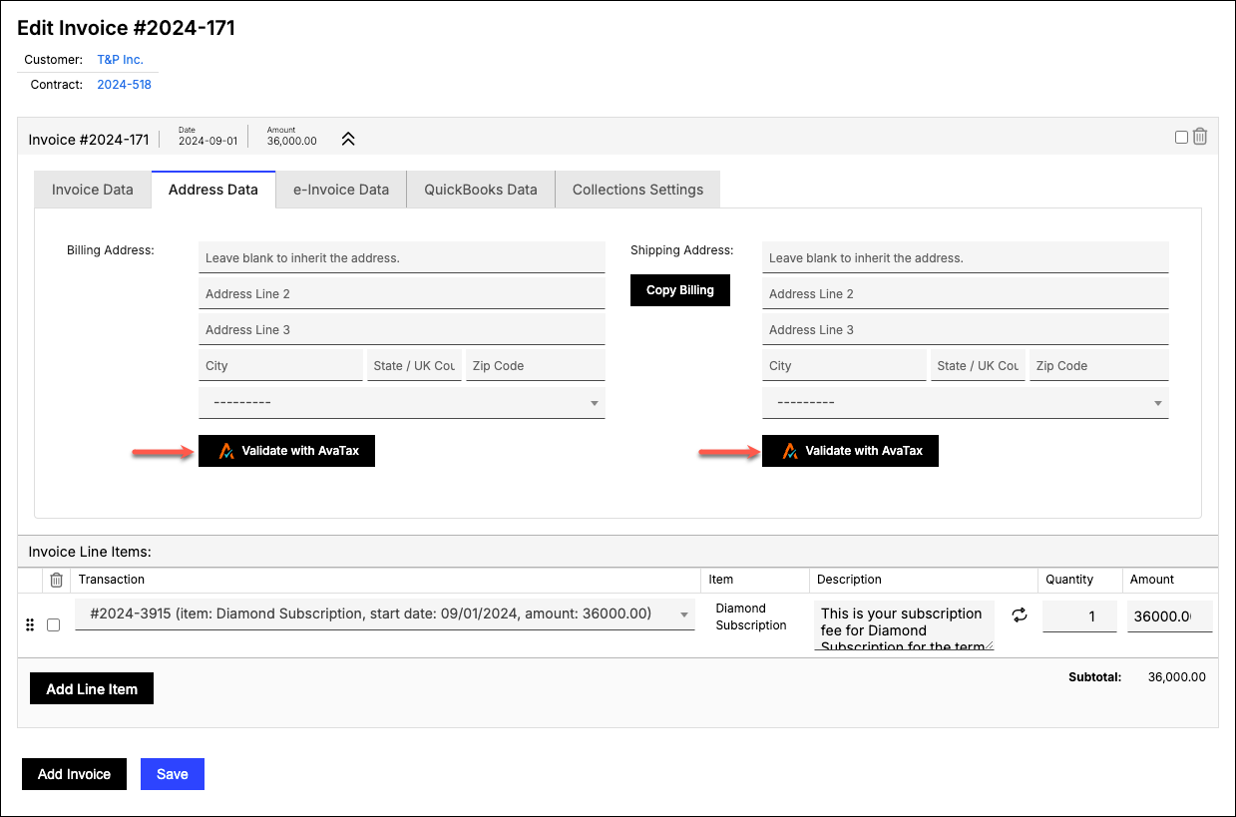Grab the line item drag handle

pyautogui.click(x=30, y=624)
